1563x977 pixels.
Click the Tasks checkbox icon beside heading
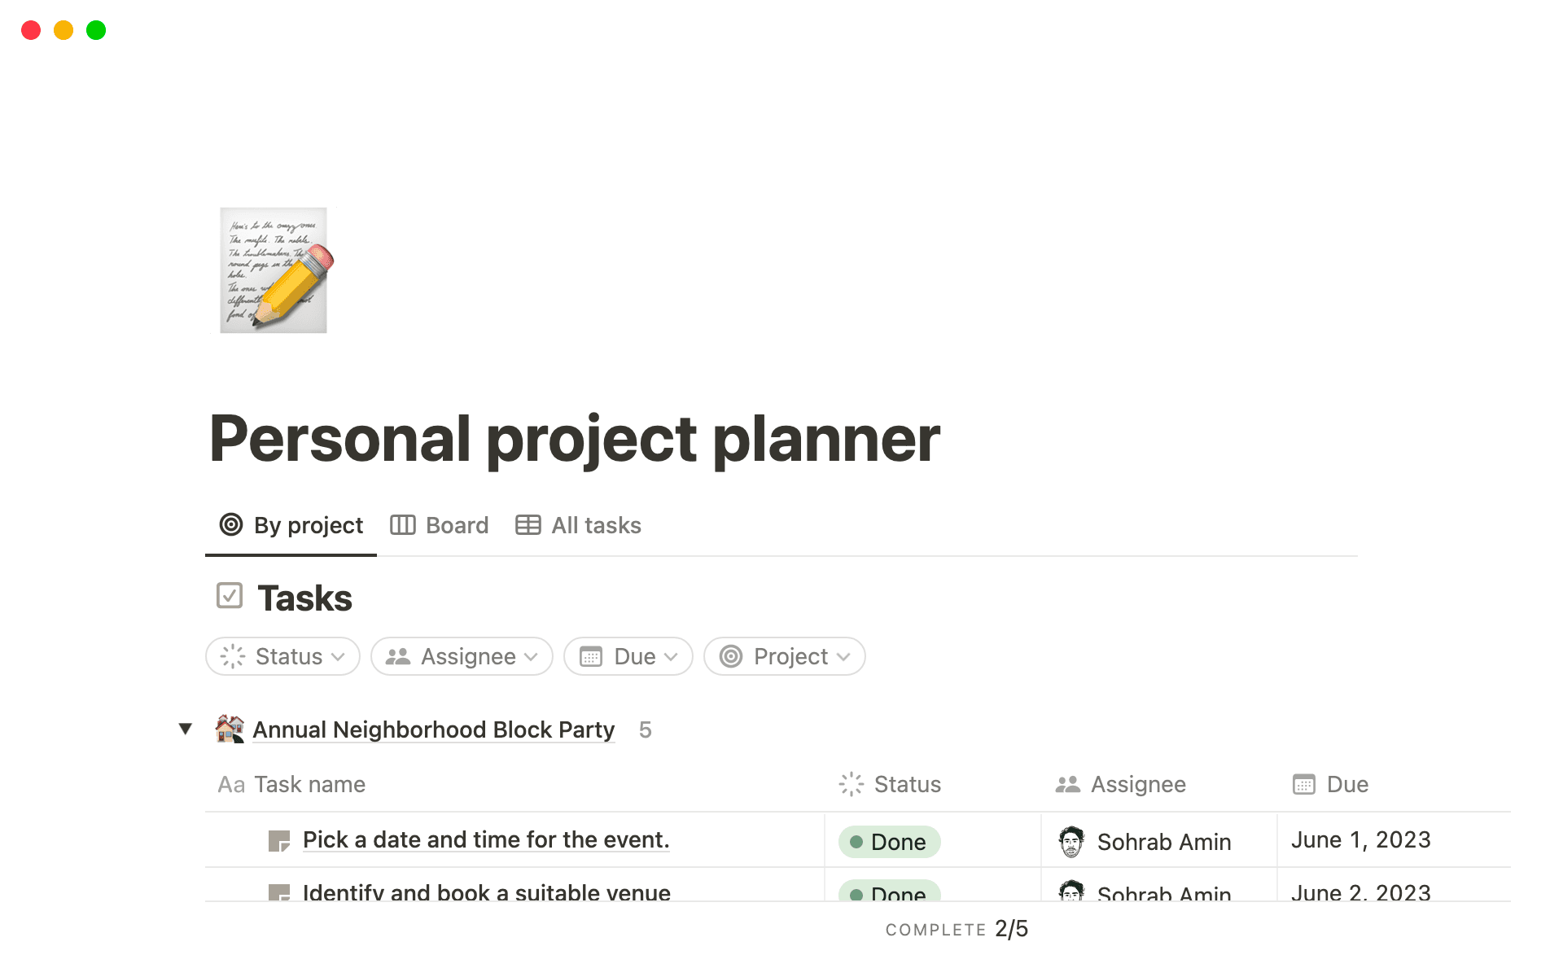[230, 596]
